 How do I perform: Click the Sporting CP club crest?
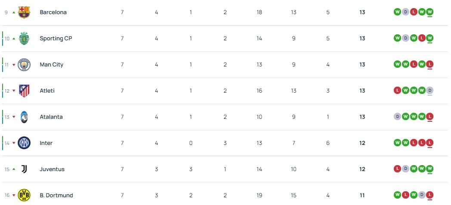point(24,39)
